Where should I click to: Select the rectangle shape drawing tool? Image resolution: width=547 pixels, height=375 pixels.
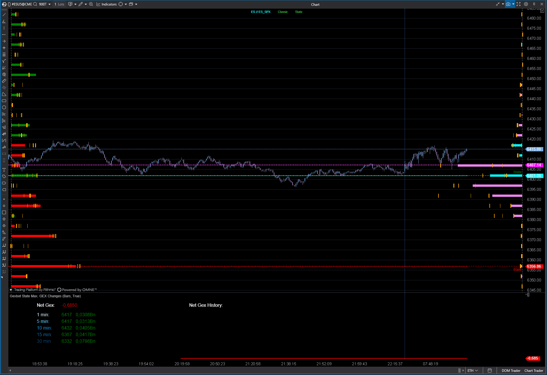(4, 101)
